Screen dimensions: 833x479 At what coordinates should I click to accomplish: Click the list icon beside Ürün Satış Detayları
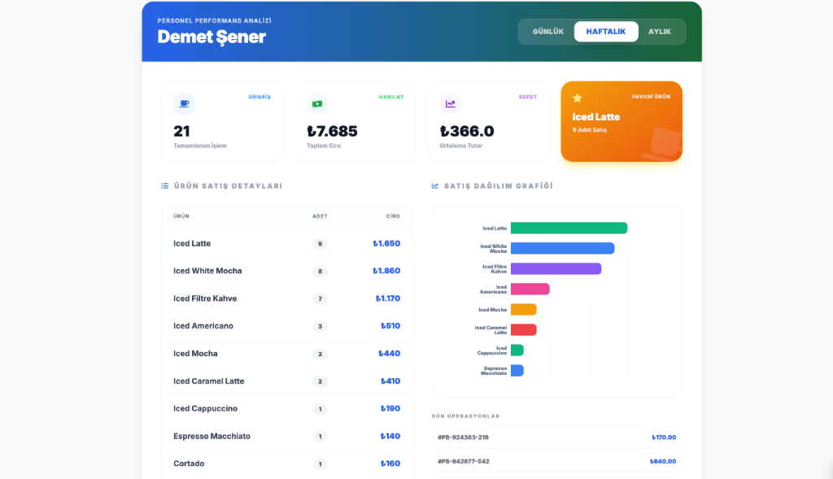tap(165, 186)
